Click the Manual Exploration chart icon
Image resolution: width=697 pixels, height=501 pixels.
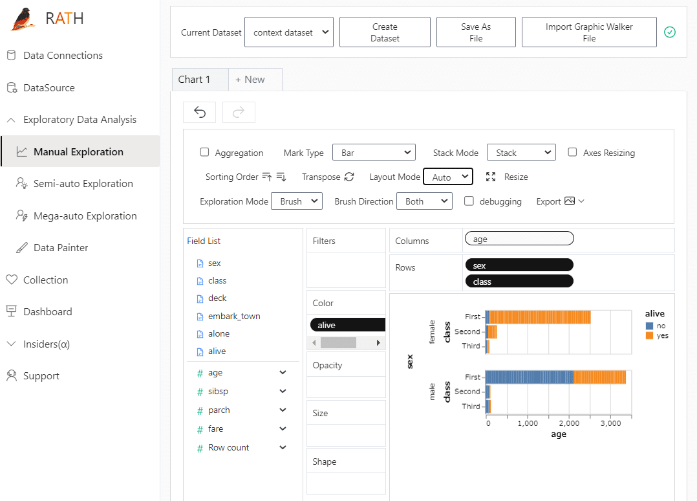(x=22, y=151)
